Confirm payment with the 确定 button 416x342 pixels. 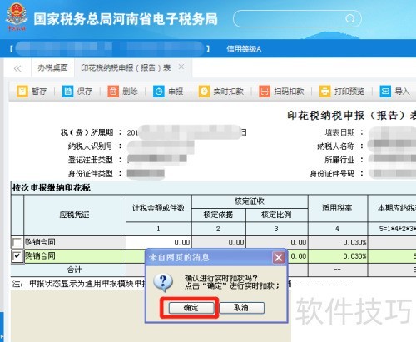click(191, 308)
